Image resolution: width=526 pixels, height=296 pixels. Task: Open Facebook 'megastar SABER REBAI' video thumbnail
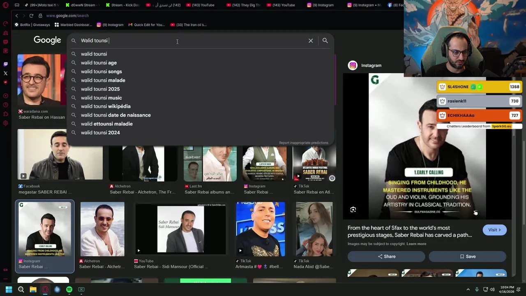60,155
